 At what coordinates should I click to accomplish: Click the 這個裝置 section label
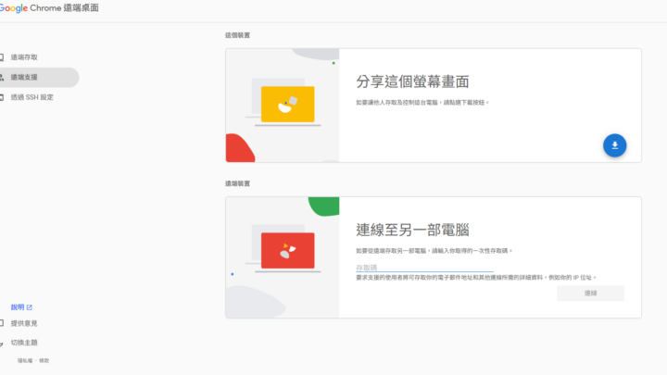[x=237, y=35]
